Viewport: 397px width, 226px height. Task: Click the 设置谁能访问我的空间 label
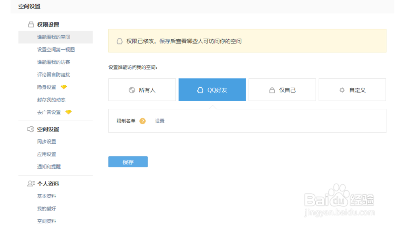click(x=133, y=68)
